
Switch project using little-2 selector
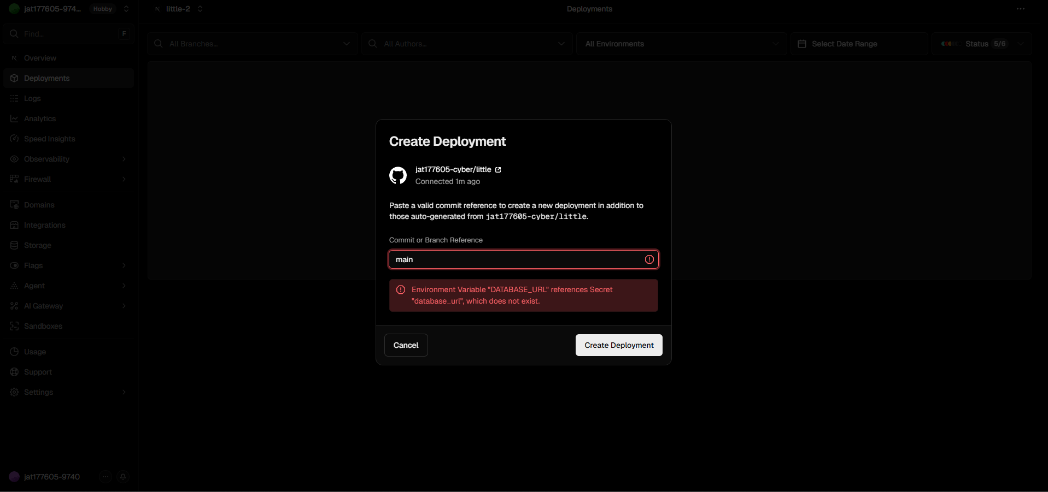click(179, 9)
